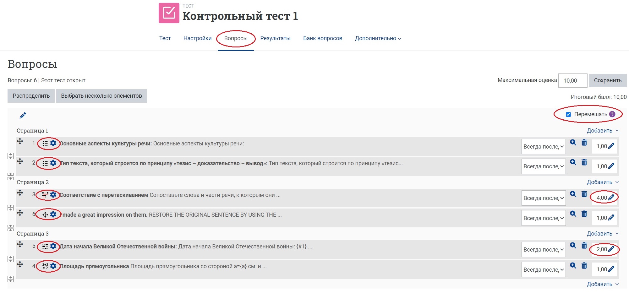This screenshot has width=629, height=293.
Task: Toggle page break after question 3
Action: coord(11,208)
